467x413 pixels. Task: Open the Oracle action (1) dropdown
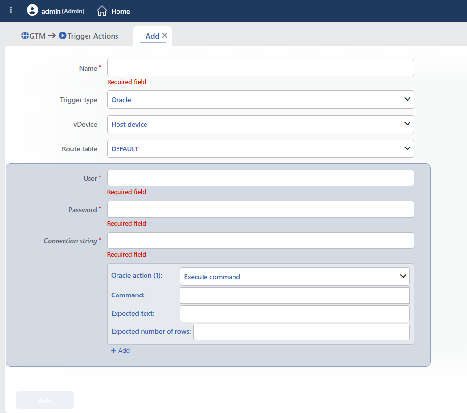pyautogui.click(x=295, y=276)
